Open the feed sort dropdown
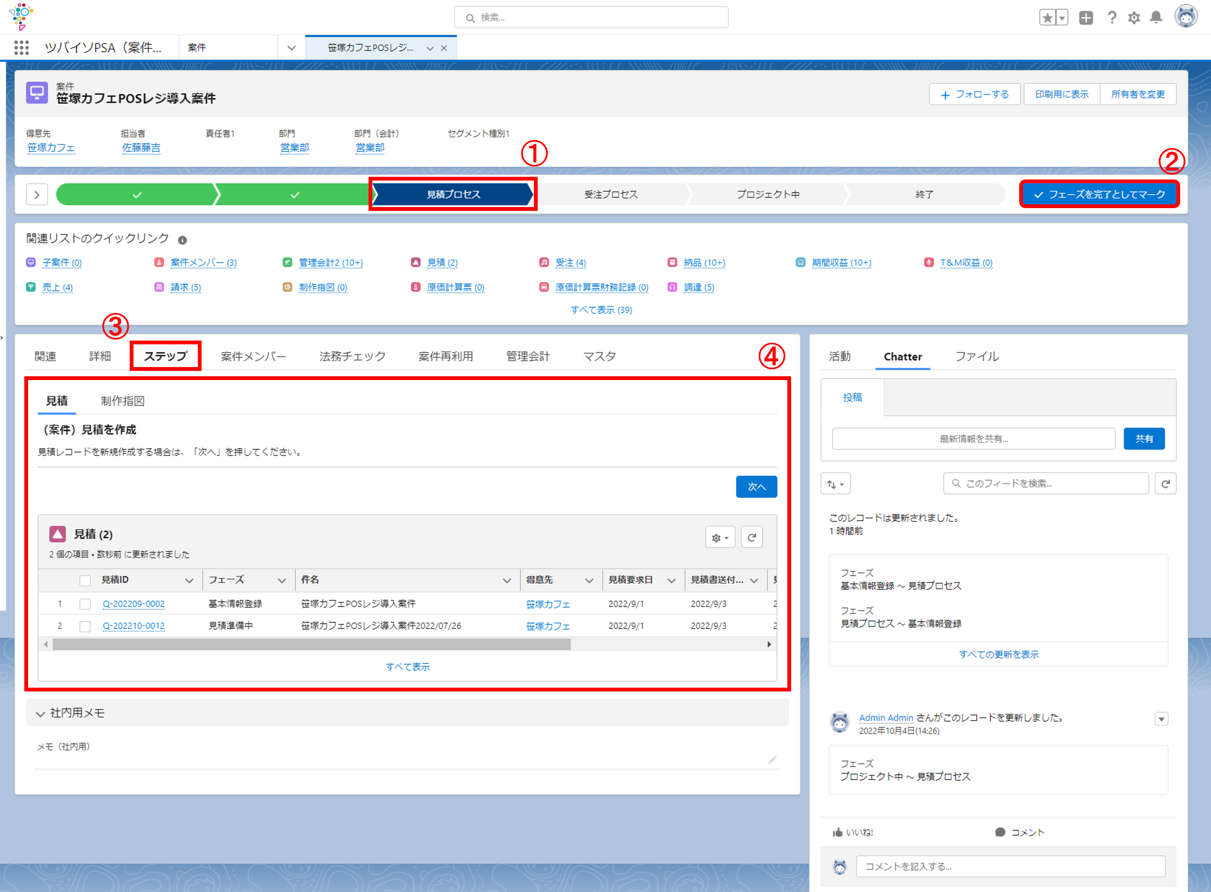Screen dimensions: 1211x892 tap(835, 483)
